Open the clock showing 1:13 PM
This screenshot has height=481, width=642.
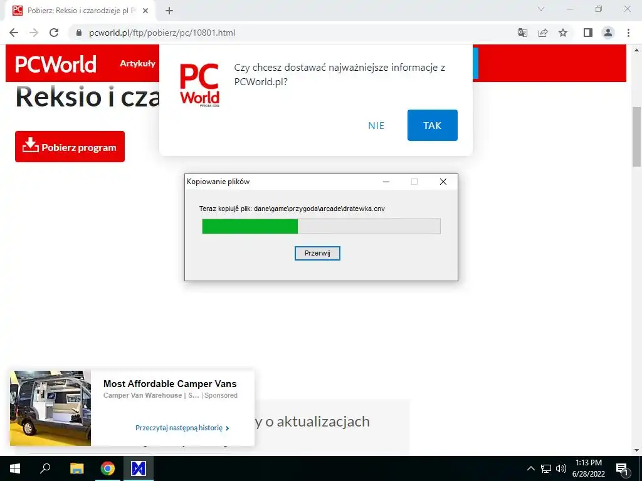click(x=588, y=468)
